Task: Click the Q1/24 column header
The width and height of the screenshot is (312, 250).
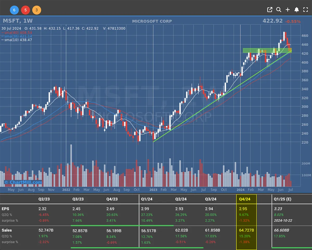Action: 147,199
